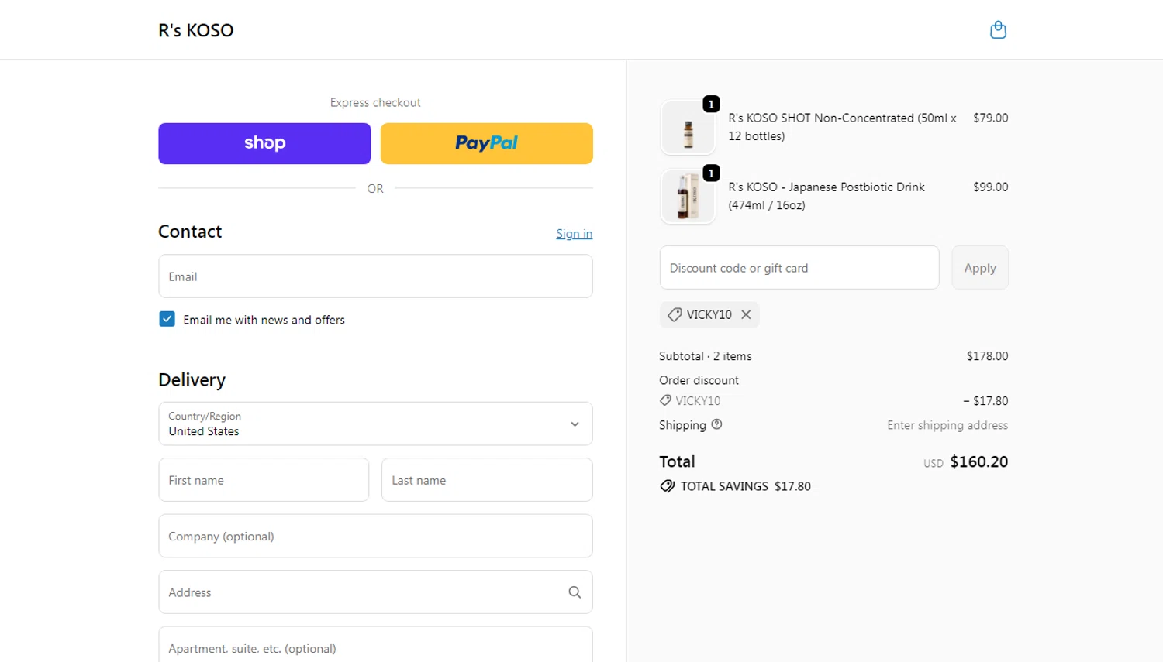Click the − $17.80 discount amount

985,401
